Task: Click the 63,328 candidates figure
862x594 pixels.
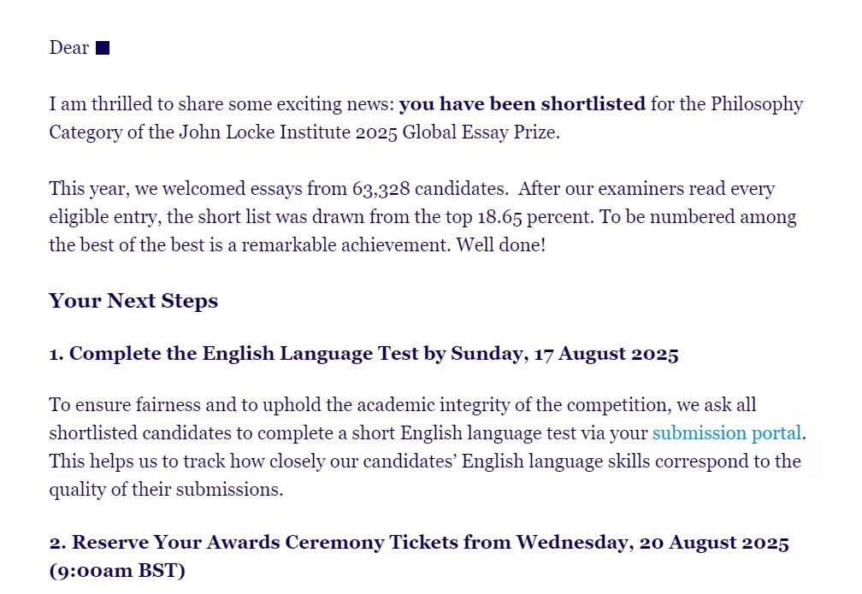Action: tap(428, 189)
